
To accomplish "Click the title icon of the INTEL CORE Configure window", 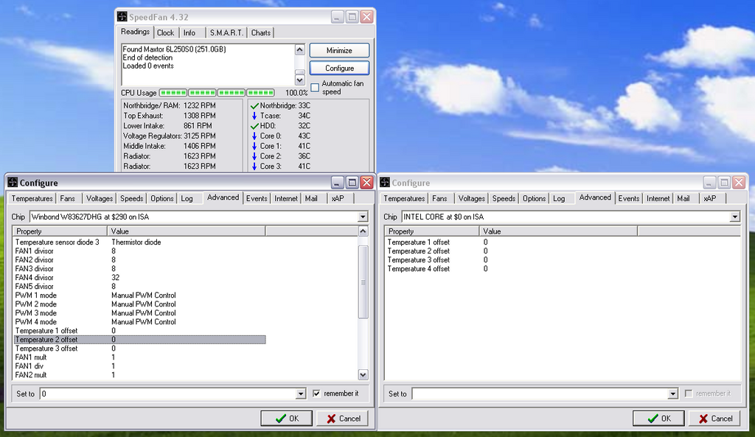I will pos(385,183).
